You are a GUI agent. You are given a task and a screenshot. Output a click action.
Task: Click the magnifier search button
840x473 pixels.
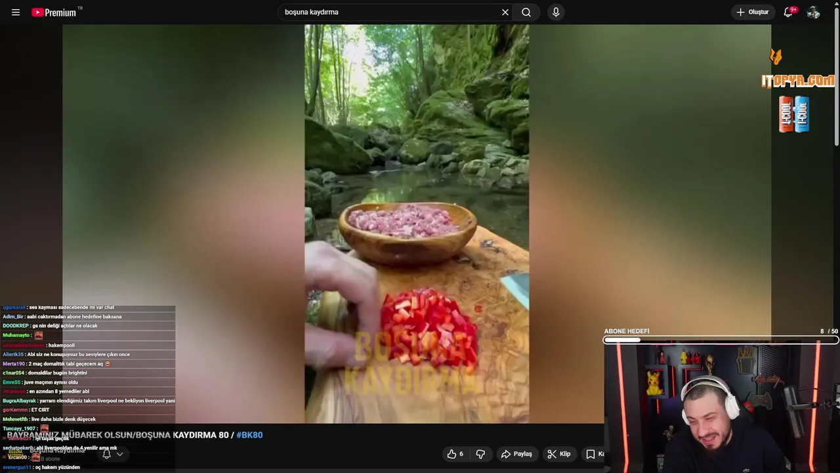point(526,12)
